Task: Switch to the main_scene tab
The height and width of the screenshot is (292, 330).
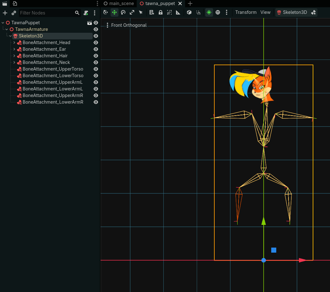Action: coord(119,3)
